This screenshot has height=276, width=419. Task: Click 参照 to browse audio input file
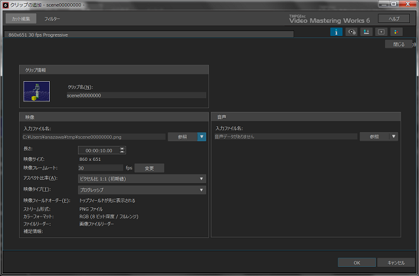tap(374, 137)
